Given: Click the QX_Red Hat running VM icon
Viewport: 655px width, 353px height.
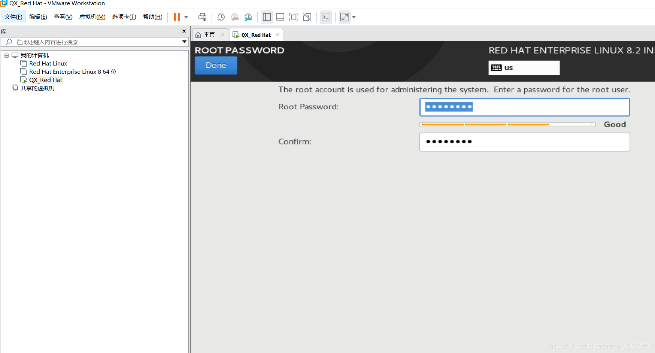Looking at the screenshot, I should (24, 80).
